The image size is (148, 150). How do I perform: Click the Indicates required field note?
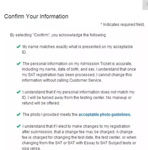pos(123,25)
